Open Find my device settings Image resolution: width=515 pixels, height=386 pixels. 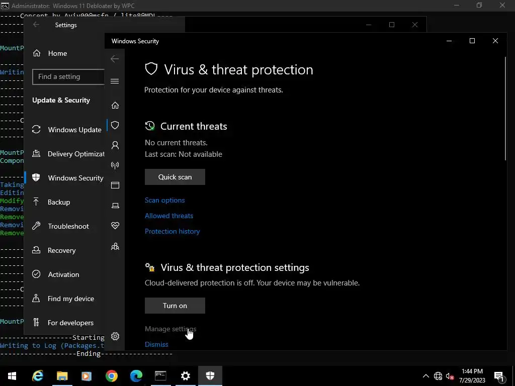pos(63,299)
